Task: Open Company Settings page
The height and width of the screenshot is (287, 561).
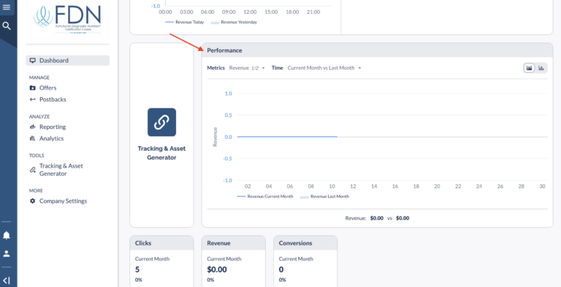Action: coord(63,201)
